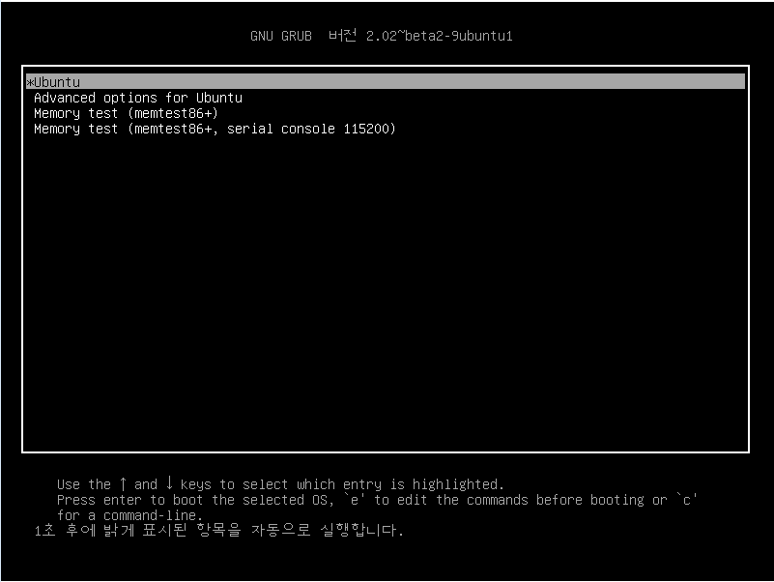774x582 pixels.
Task: Click the GNU GRUB title text
Action: [x=281, y=36]
